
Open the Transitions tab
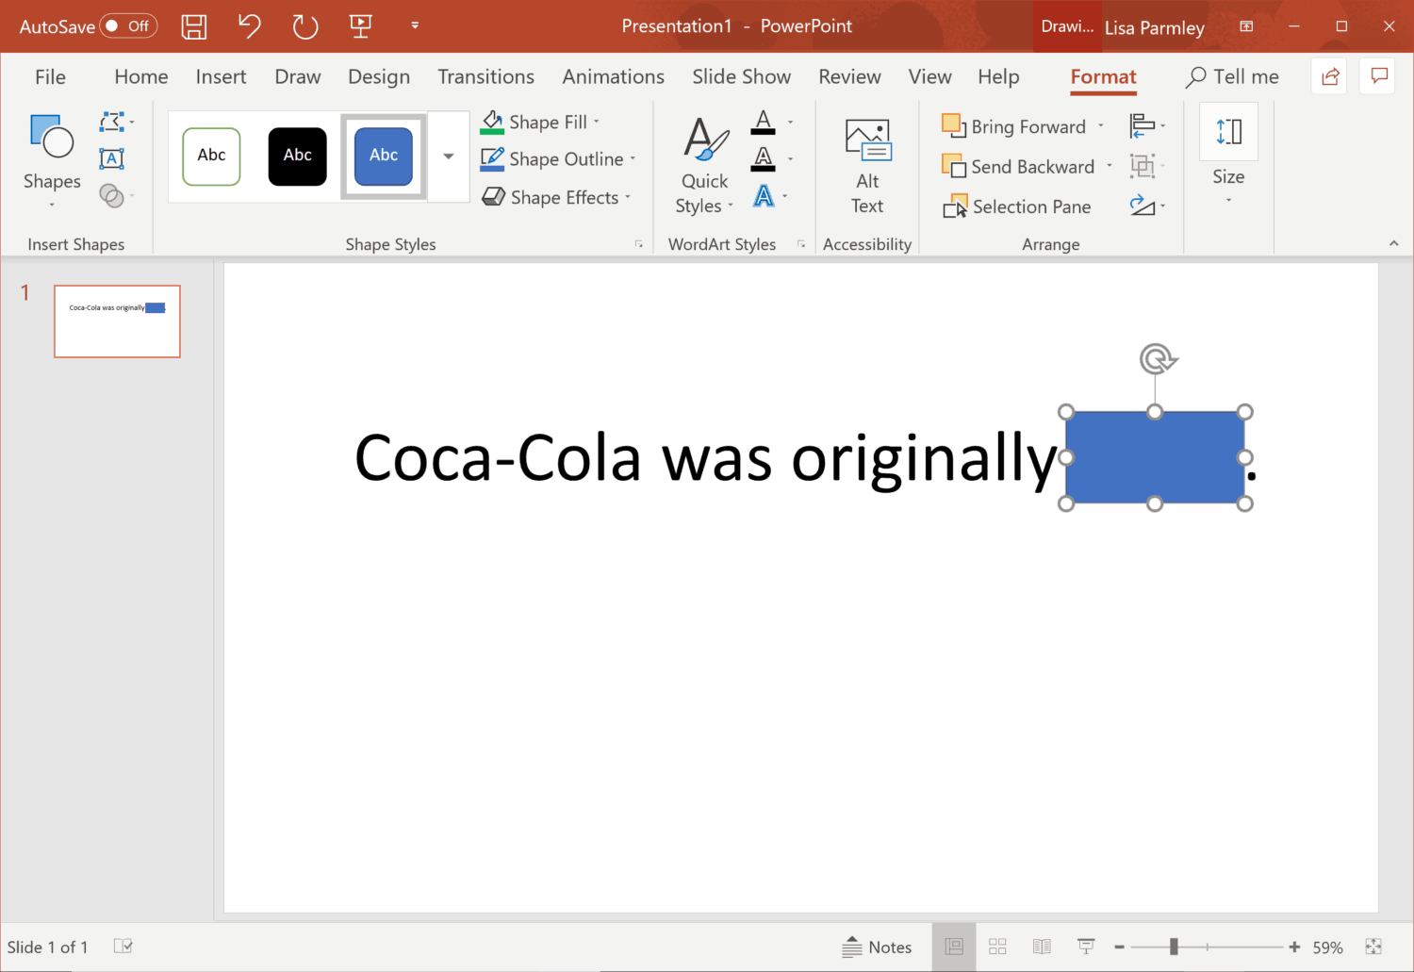click(485, 76)
